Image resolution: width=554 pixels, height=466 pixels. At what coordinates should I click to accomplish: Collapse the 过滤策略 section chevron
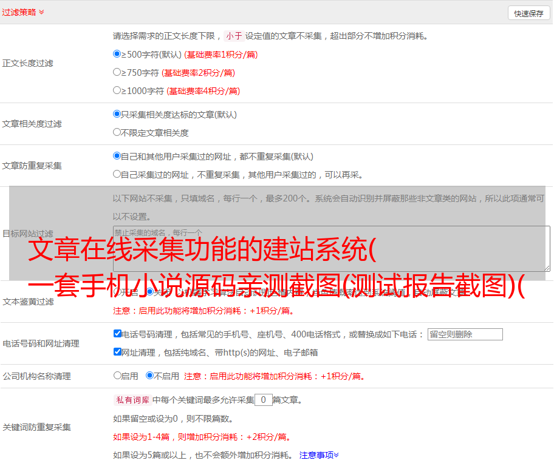[x=41, y=12]
